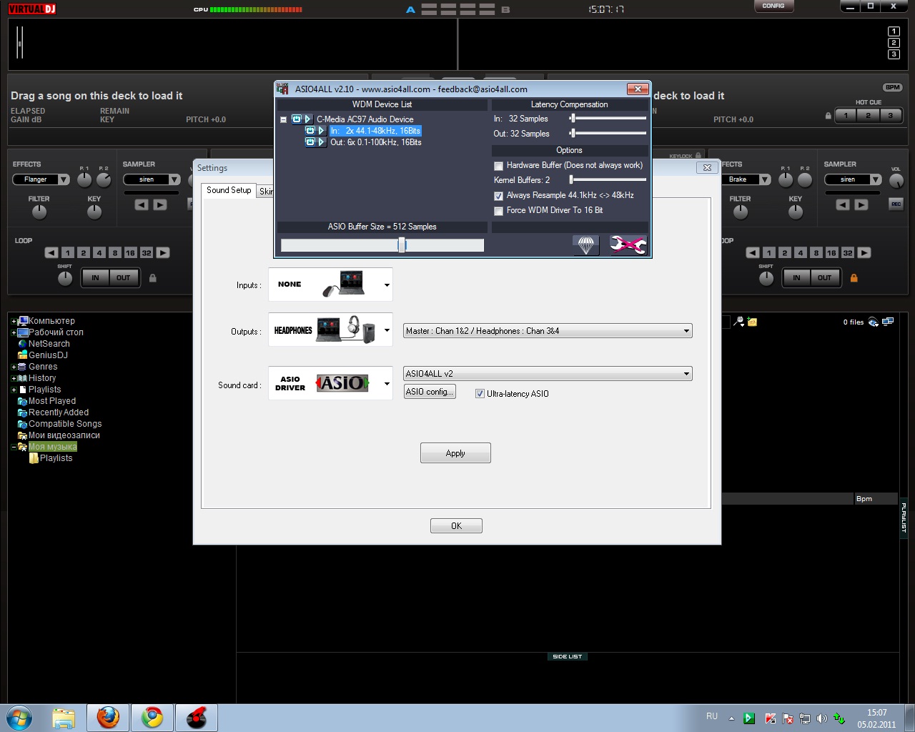Image resolution: width=915 pixels, height=732 pixels.
Task: Expand the Genres tree node
Action: 14,367
